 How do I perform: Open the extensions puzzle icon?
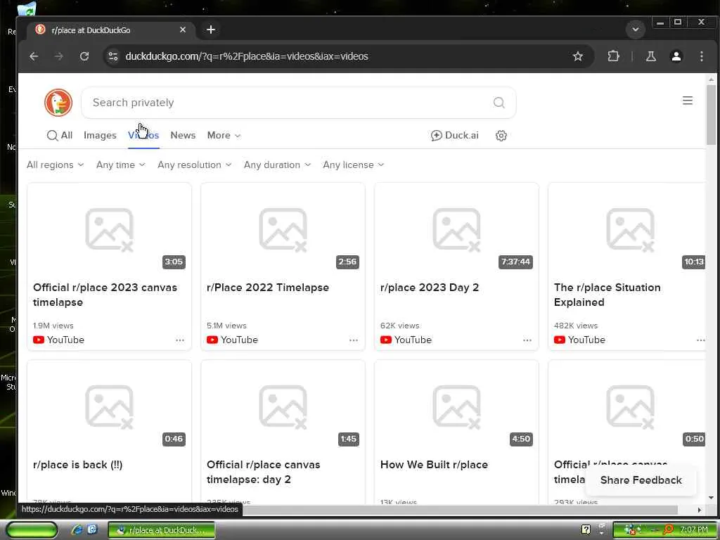pyautogui.click(x=613, y=56)
